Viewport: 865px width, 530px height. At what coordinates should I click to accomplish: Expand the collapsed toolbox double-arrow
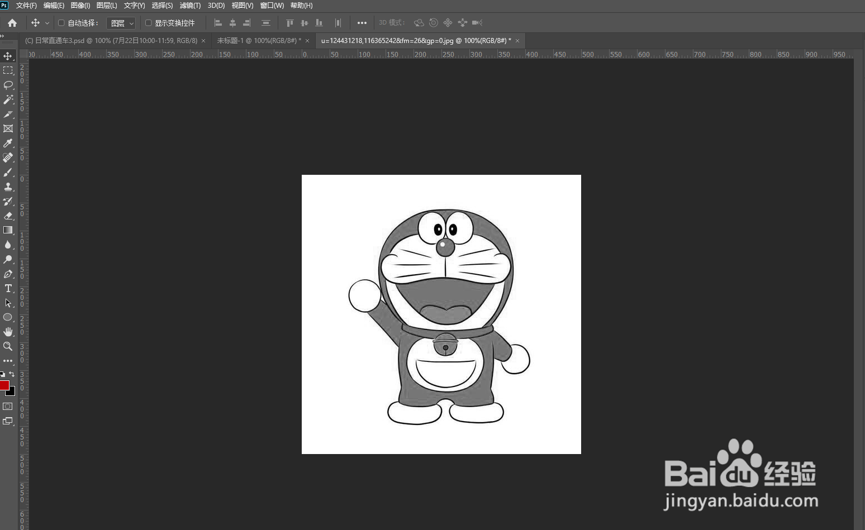tap(2, 36)
